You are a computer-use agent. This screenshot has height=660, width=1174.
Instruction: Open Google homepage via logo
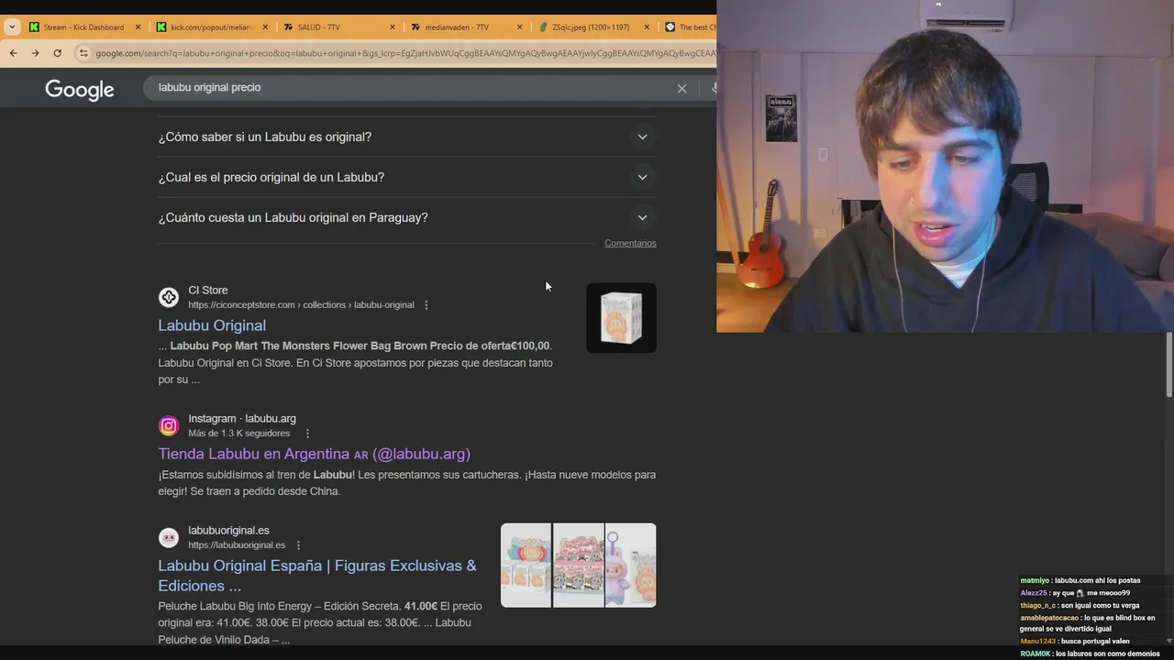pyautogui.click(x=80, y=89)
